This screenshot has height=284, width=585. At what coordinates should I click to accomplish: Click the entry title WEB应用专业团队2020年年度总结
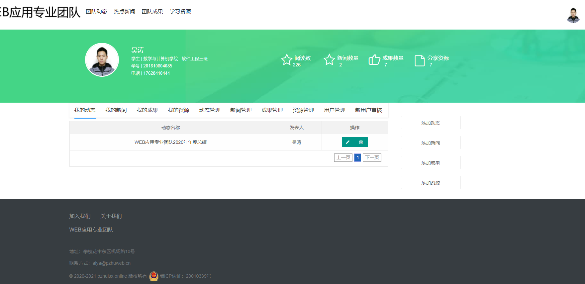(170, 142)
